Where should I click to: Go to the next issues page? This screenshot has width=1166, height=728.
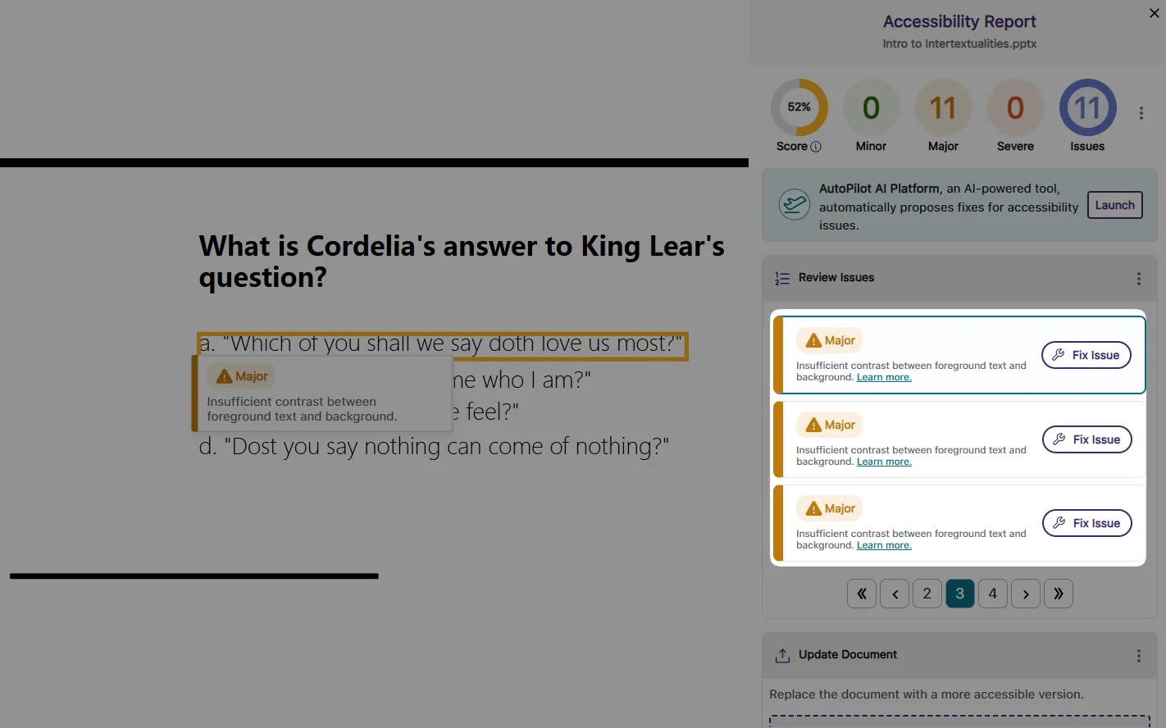click(x=1026, y=594)
